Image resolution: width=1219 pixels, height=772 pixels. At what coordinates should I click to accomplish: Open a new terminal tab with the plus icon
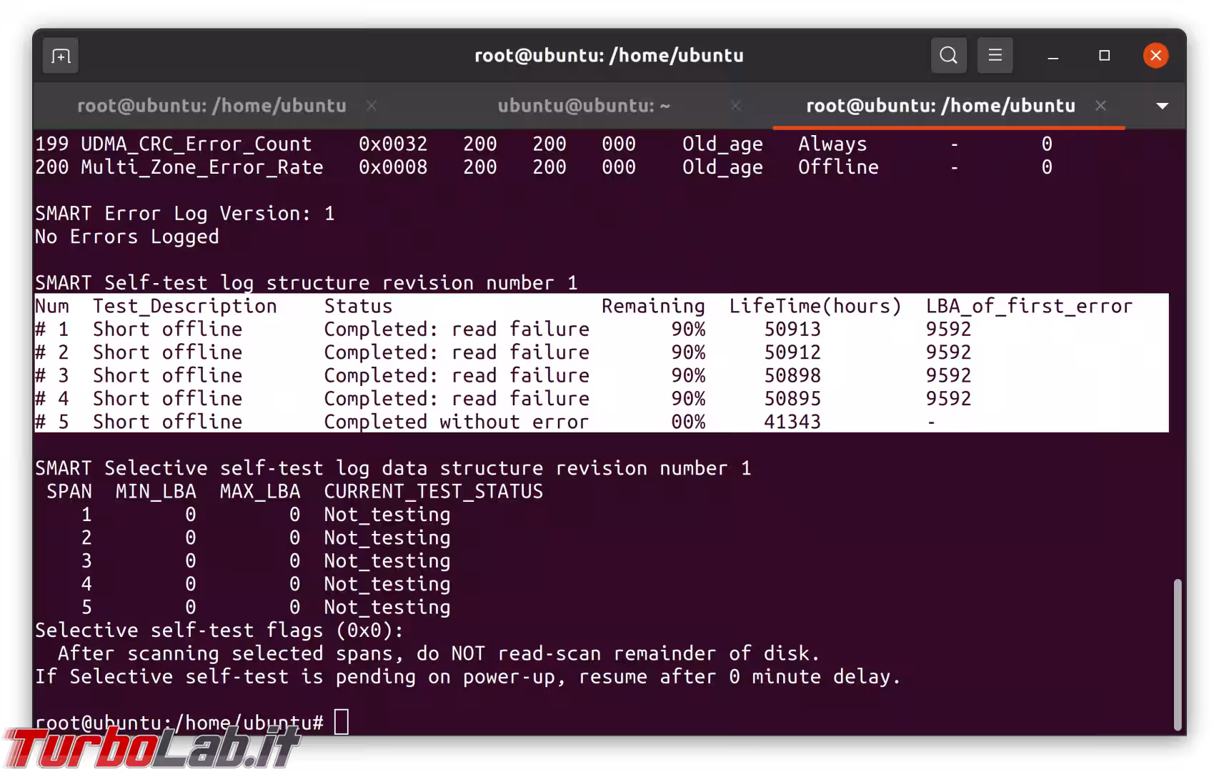pyautogui.click(x=61, y=56)
